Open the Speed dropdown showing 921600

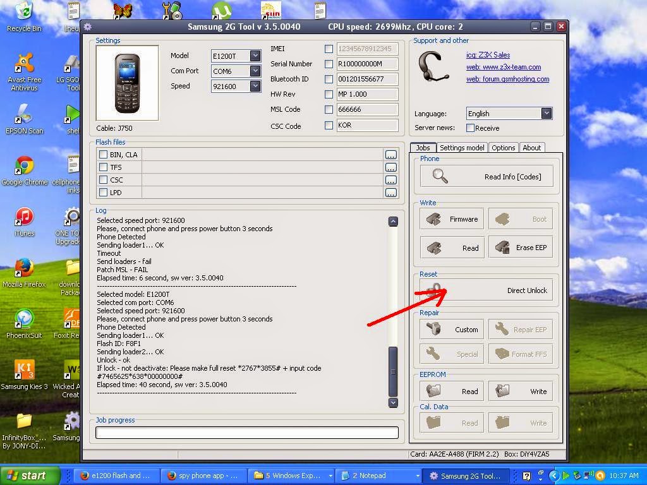click(255, 86)
